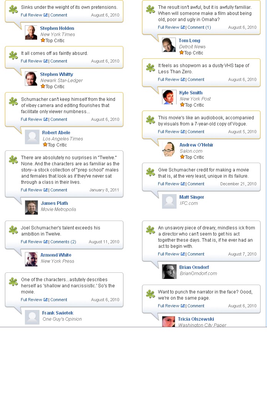
Task: Click the green splat icon on Stephen Holden's review
Action: (13, 9)
